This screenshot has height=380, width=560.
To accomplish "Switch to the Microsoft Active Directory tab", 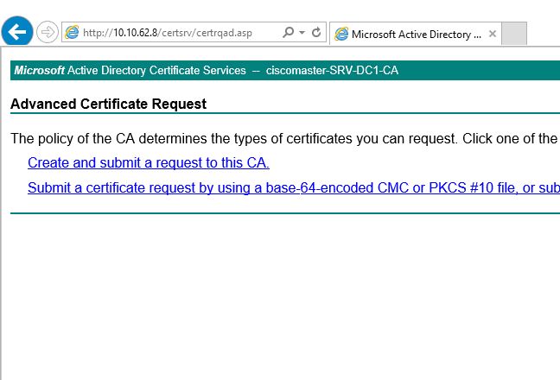I will point(416,34).
